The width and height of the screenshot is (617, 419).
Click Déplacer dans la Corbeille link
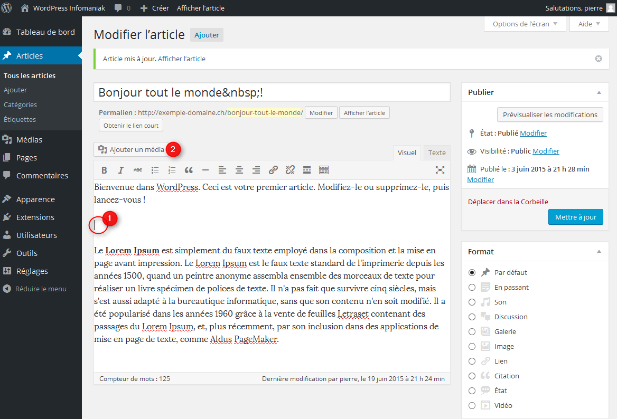(x=508, y=202)
